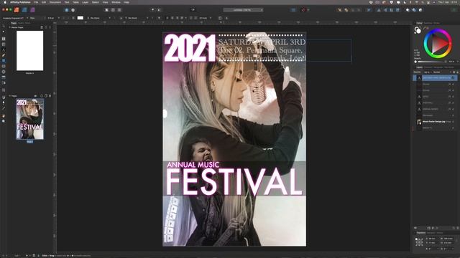
Task: Click the blue baseline grid toolbar icon
Action: point(293,9)
